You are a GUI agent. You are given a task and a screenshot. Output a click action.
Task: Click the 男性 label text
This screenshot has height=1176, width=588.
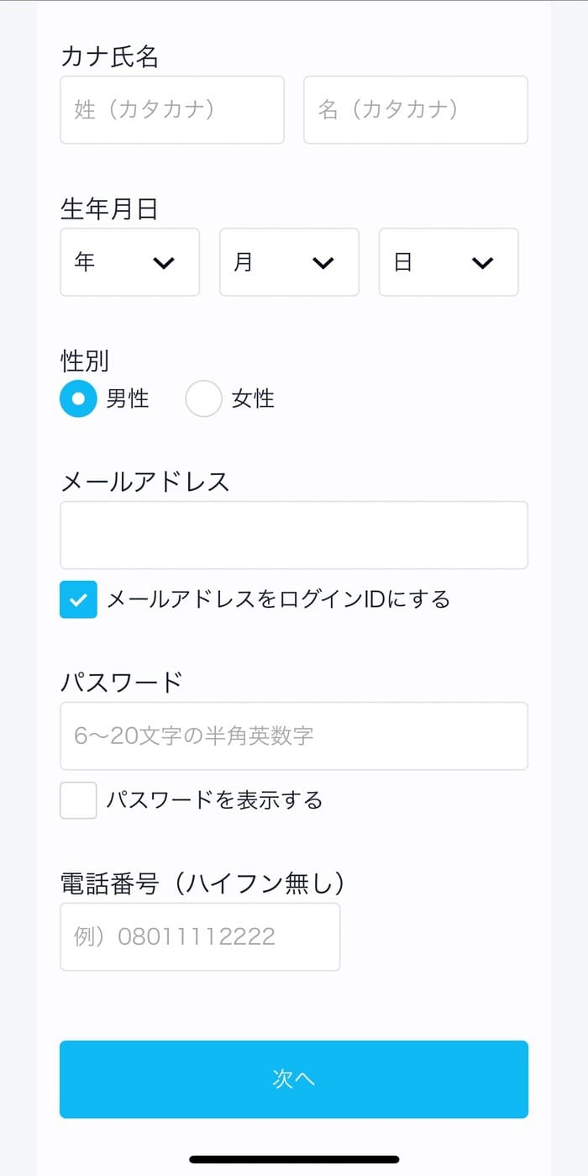point(128,399)
